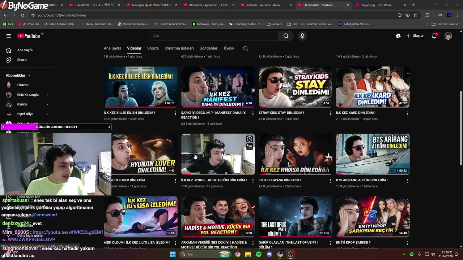Open the STRAYKIDS STAY DİNLEDİM thumbnail
463x260 pixels.
pyautogui.click(x=296, y=87)
